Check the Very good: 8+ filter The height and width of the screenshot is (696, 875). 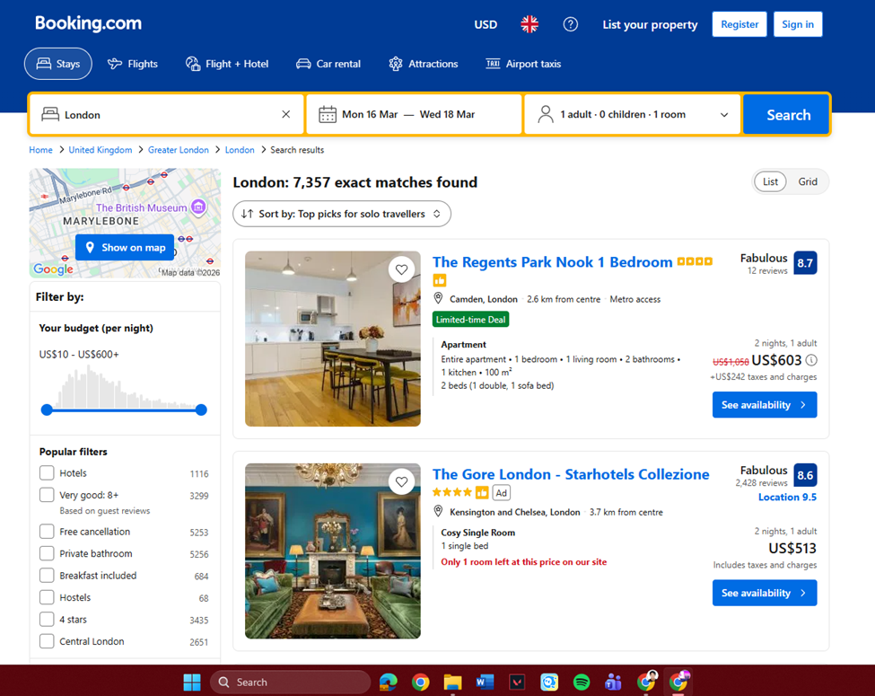47,495
